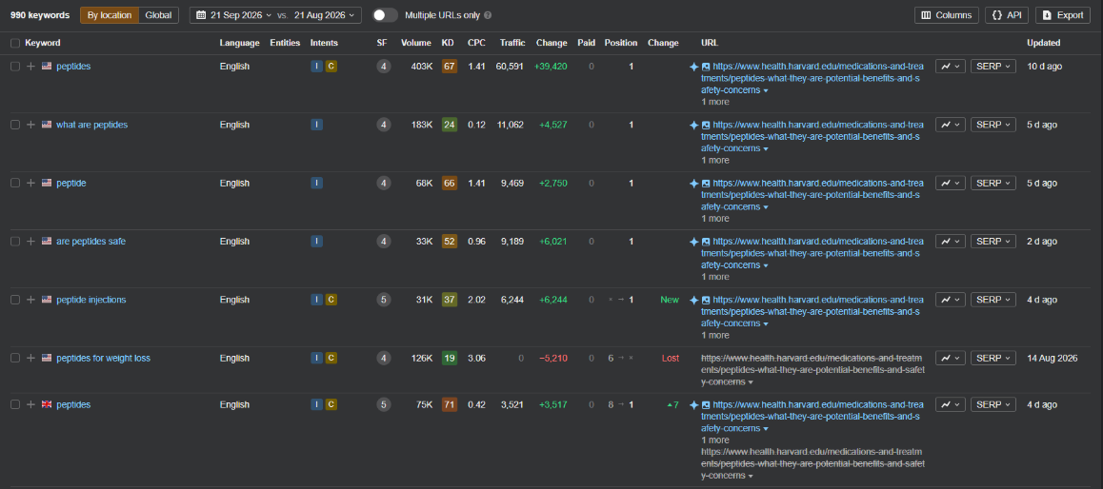Click KD score 71 badge
This screenshot has width=1103, height=489.
(x=449, y=404)
